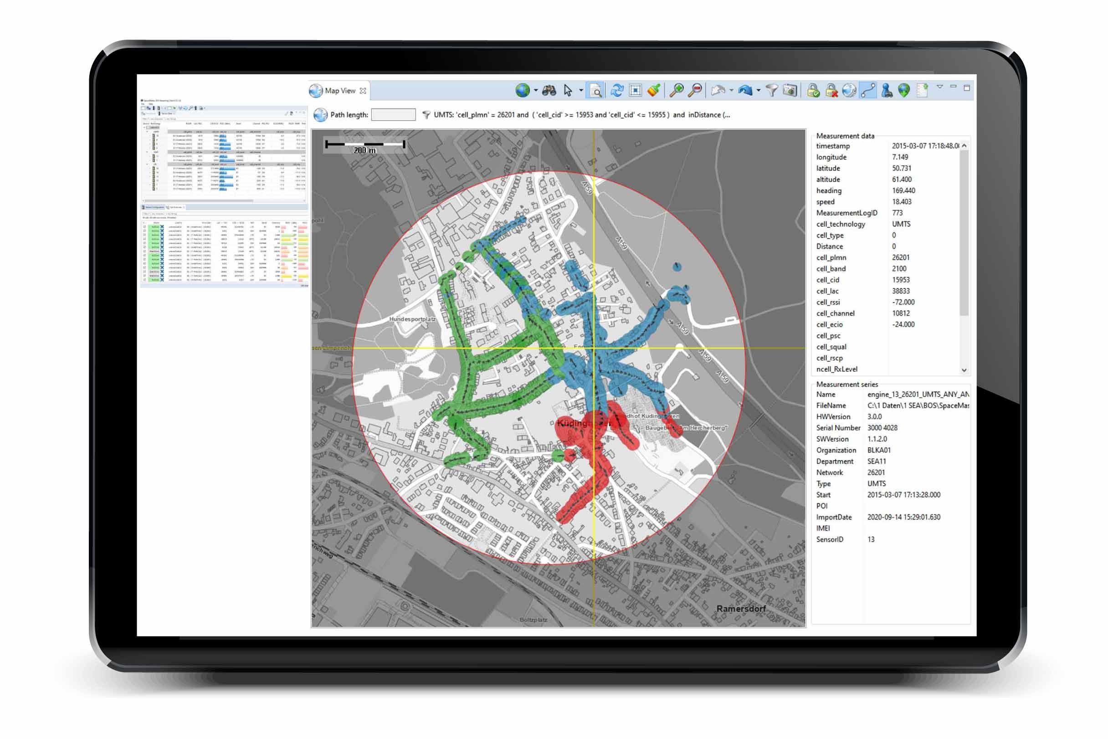Click the blue next-view arrow icon

tap(745, 90)
